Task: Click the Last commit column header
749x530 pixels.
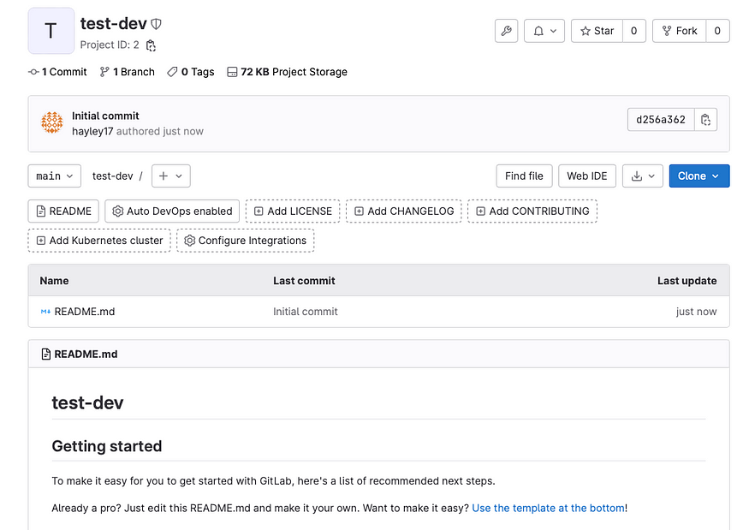Action: (304, 281)
